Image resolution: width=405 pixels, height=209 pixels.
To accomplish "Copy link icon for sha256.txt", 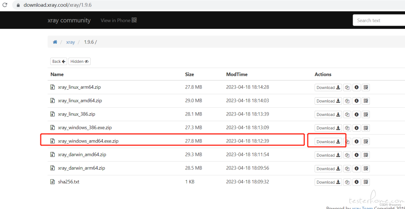I will point(347,182).
